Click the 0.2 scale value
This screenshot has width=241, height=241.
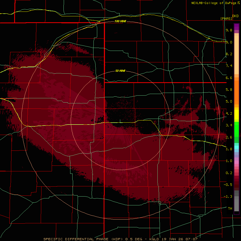click(229, 173)
